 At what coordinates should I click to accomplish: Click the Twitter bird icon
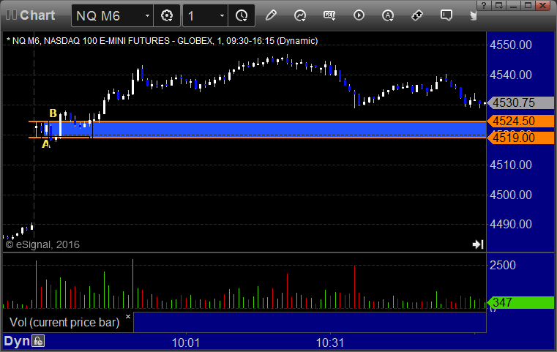[x=473, y=15]
